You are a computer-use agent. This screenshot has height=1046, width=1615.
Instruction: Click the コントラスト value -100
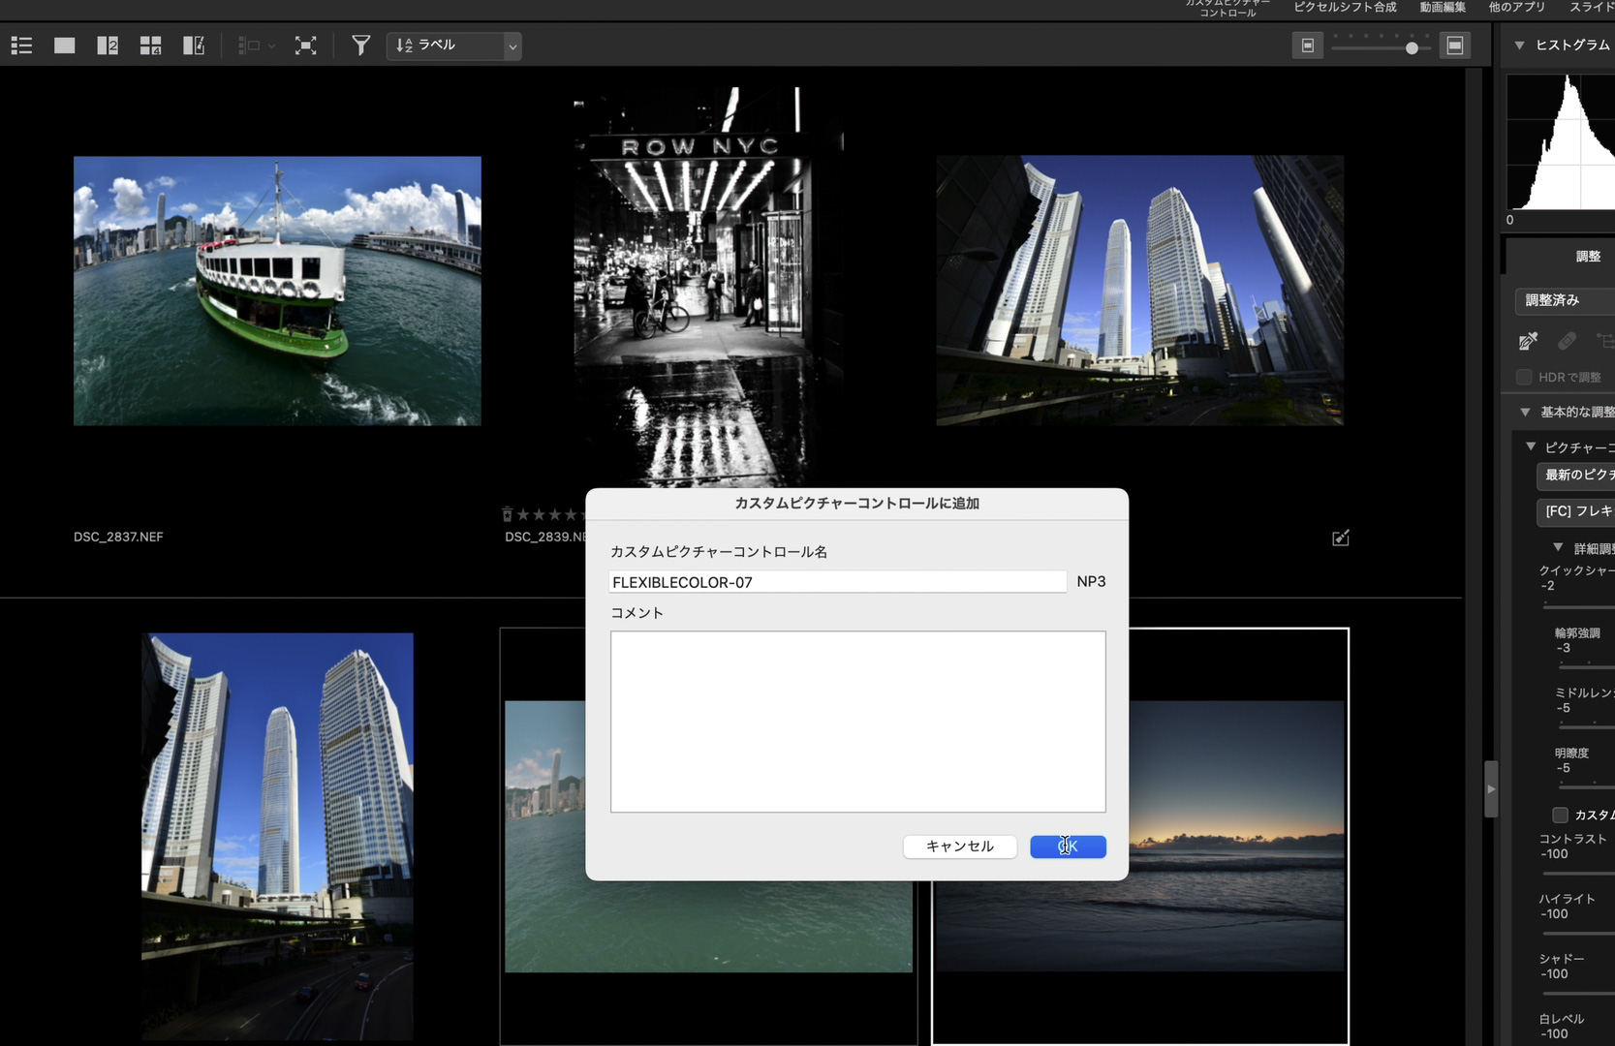click(1554, 854)
